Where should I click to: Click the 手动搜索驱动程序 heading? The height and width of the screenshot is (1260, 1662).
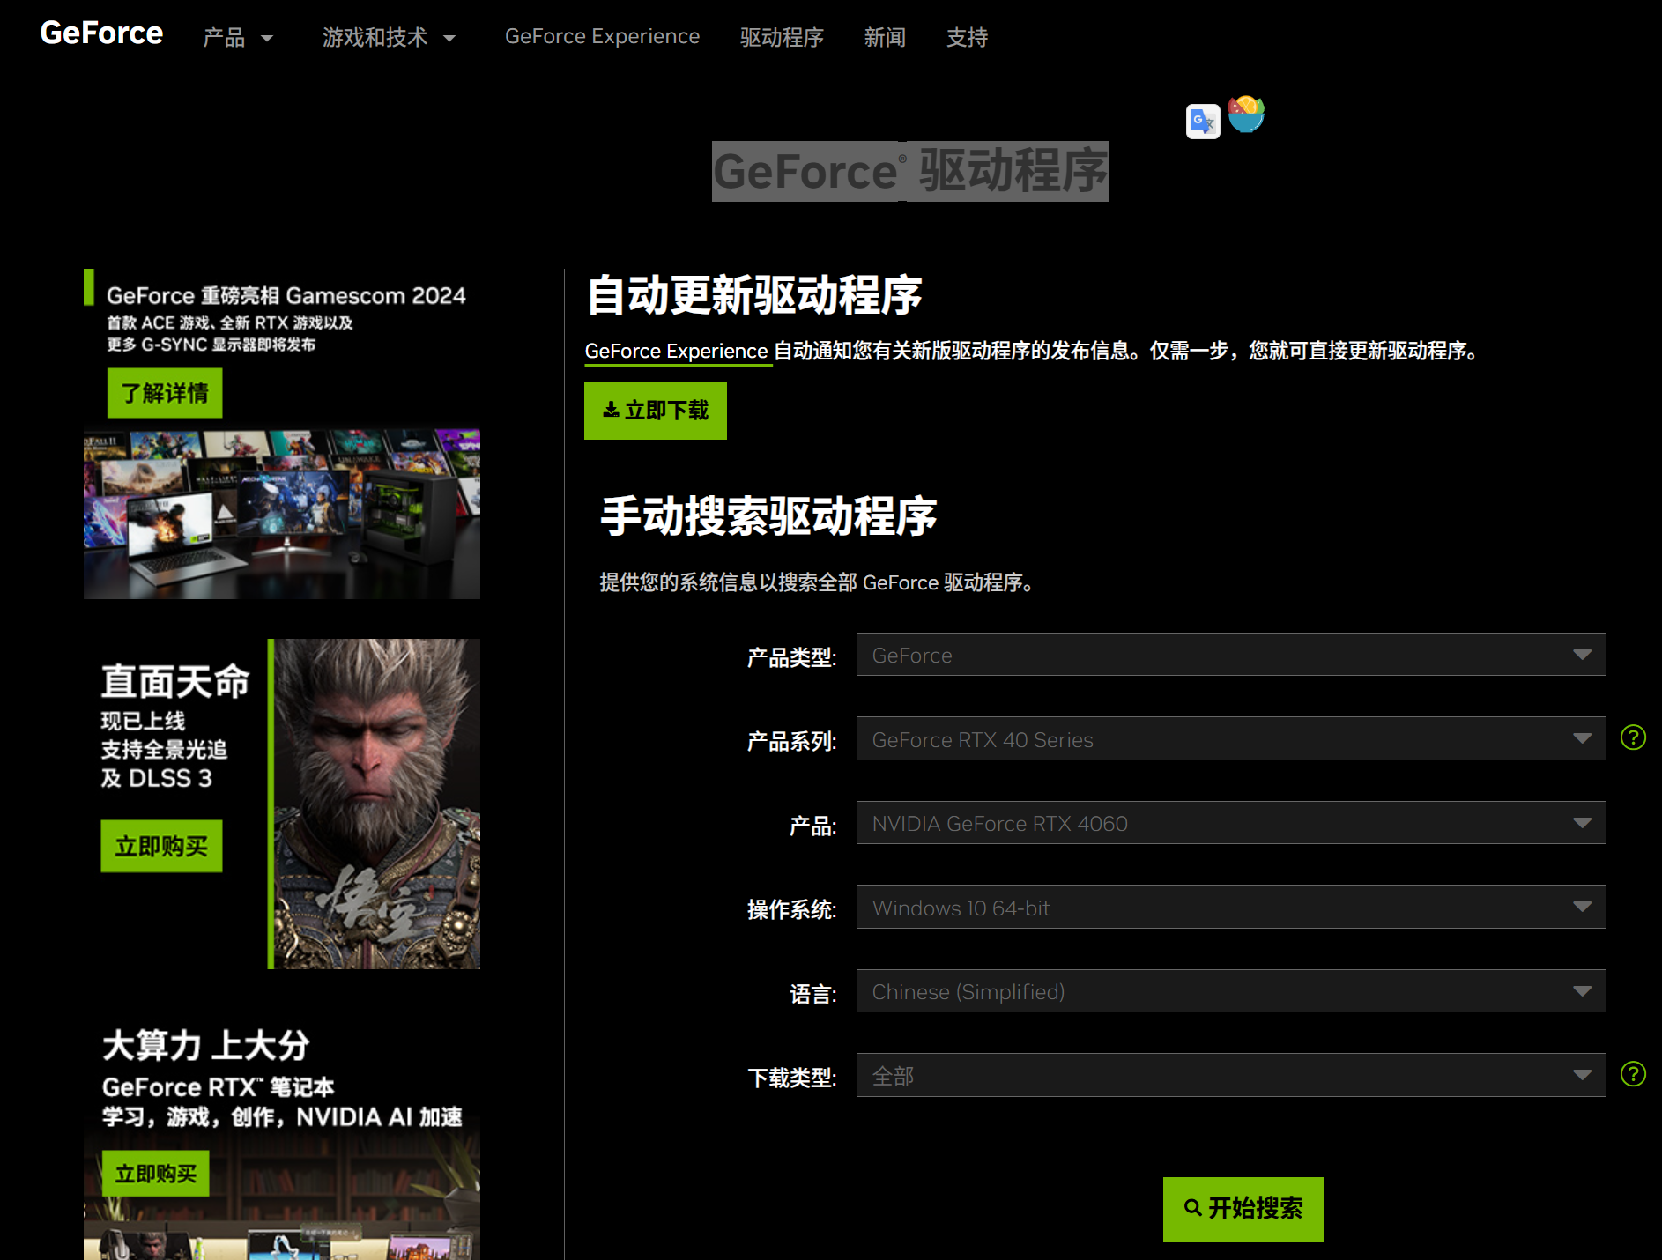pyautogui.click(x=768, y=516)
